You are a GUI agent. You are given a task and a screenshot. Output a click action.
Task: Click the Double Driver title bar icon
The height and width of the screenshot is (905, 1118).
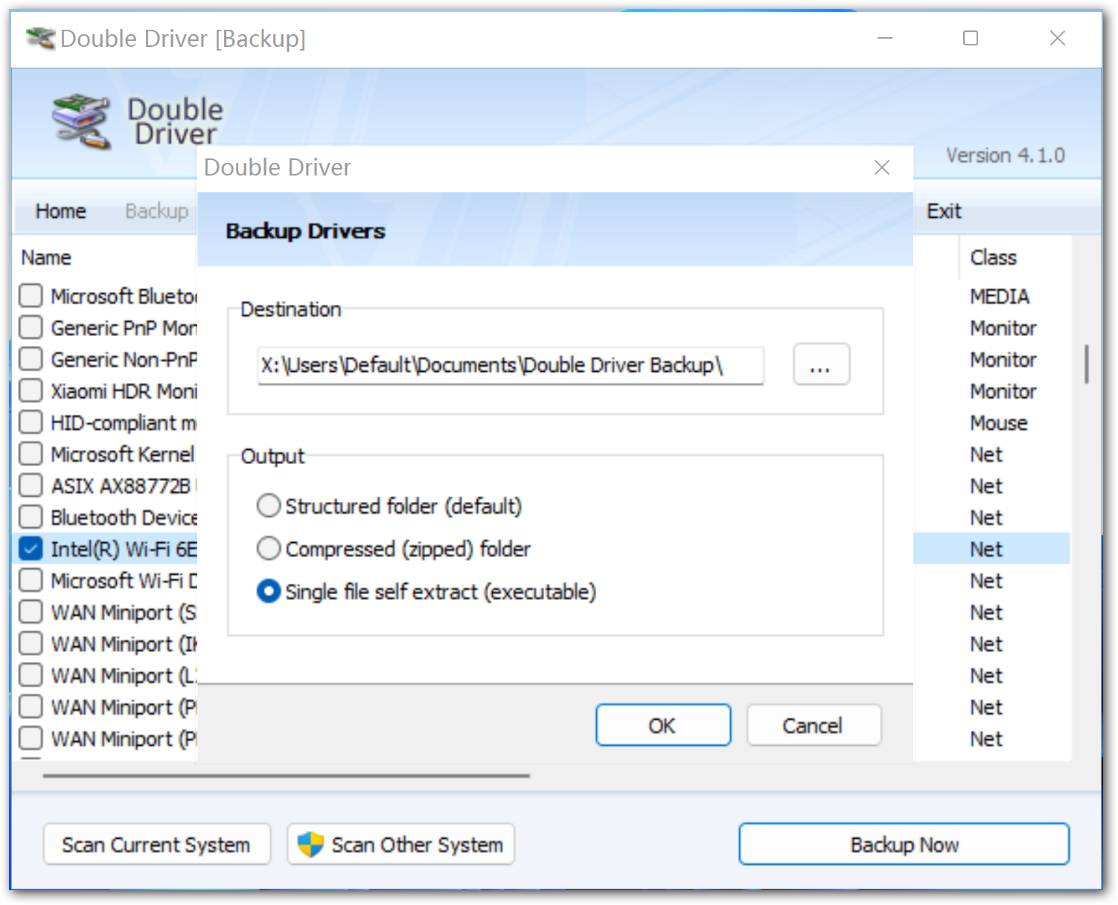pos(40,38)
